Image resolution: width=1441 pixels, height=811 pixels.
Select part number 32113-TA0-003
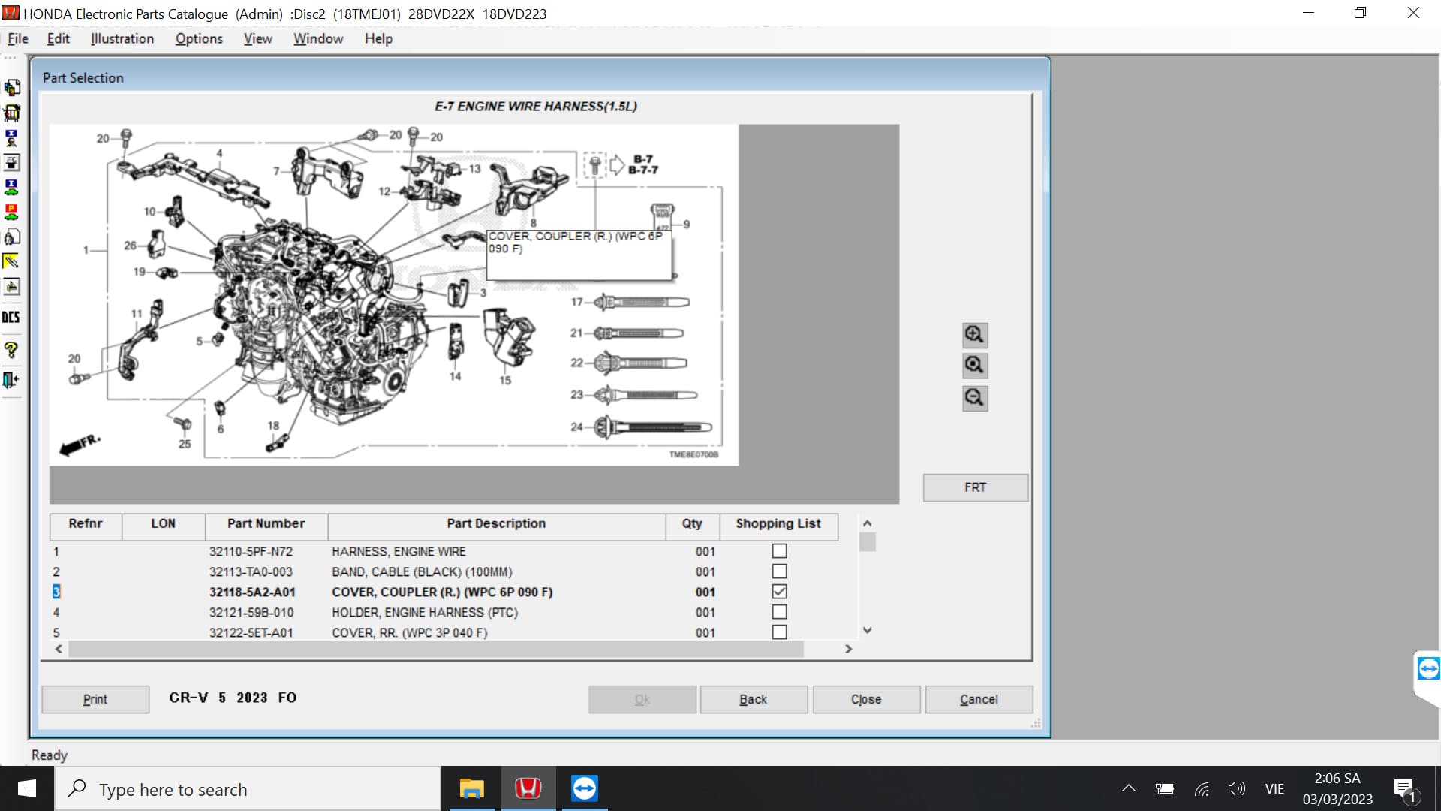pyautogui.click(x=251, y=571)
